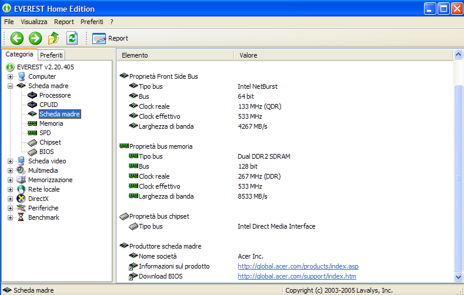Expand the Multimedia node

coord(10,170)
